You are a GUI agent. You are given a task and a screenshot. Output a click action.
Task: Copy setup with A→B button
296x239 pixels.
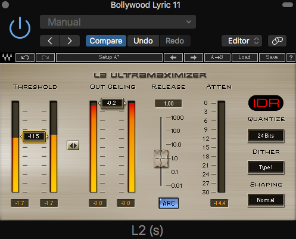pyautogui.click(x=217, y=58)
